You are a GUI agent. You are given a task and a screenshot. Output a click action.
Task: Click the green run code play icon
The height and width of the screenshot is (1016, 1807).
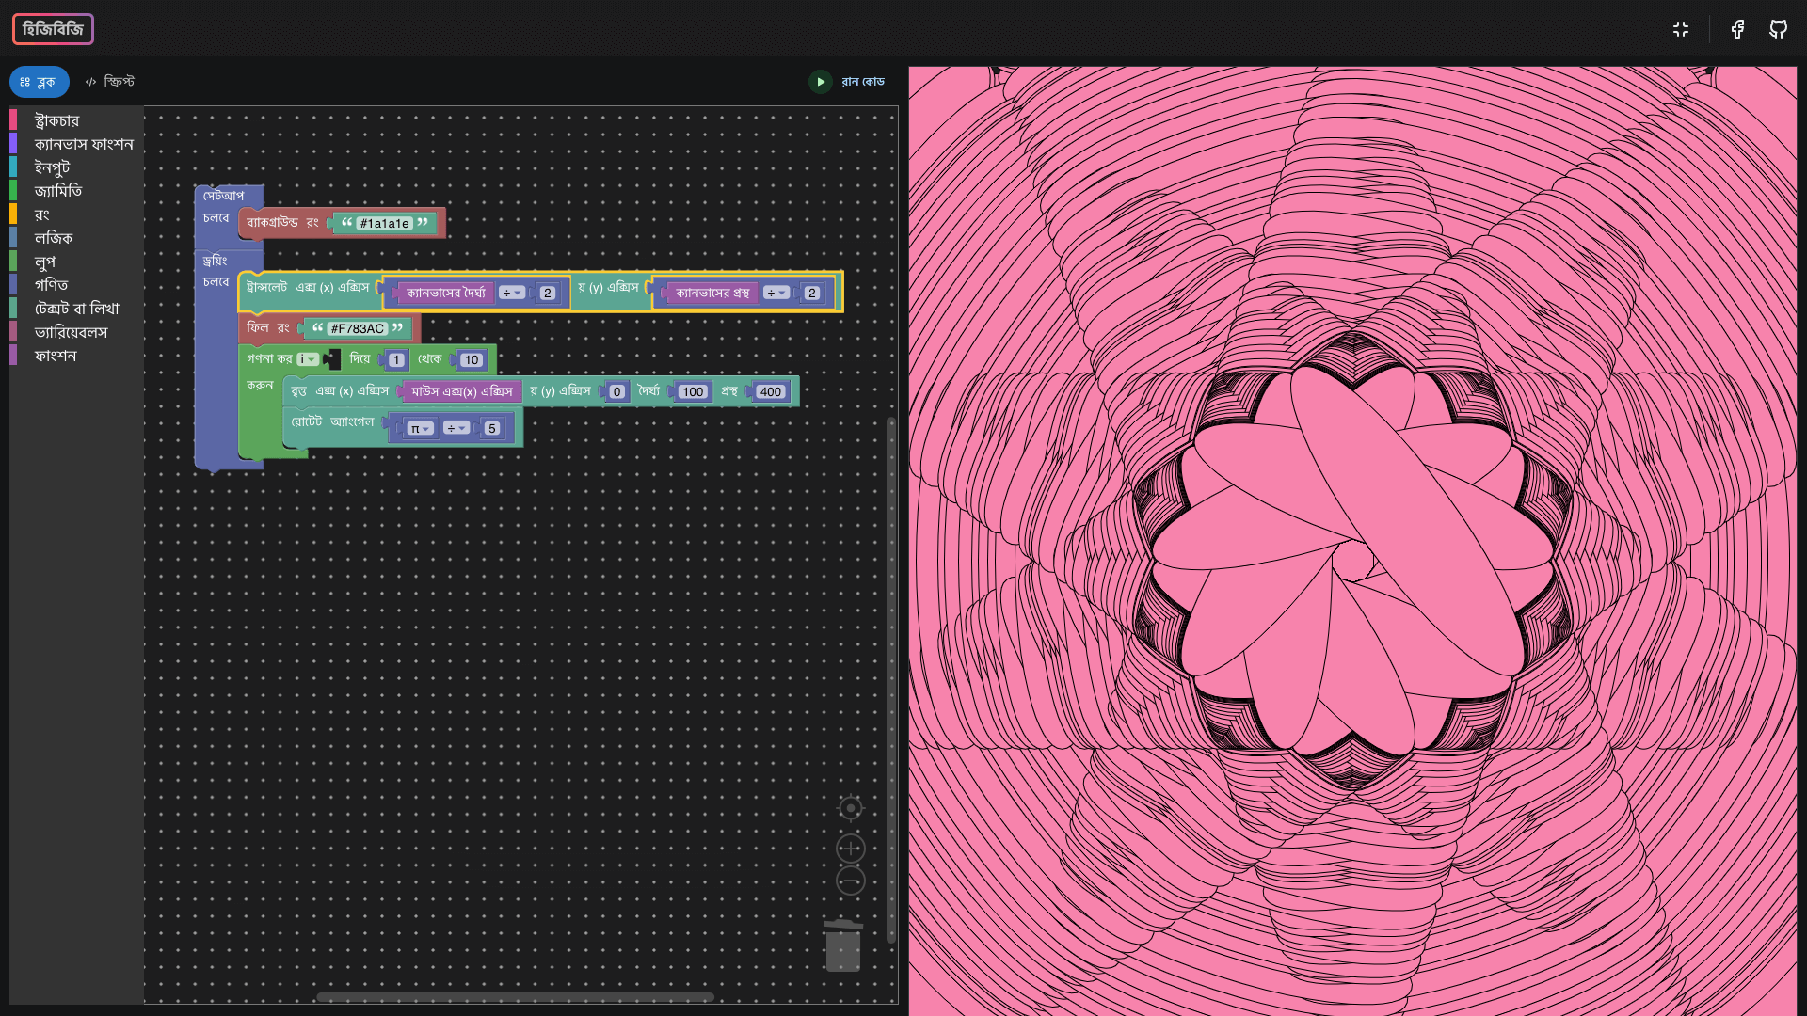coord(820,82)
